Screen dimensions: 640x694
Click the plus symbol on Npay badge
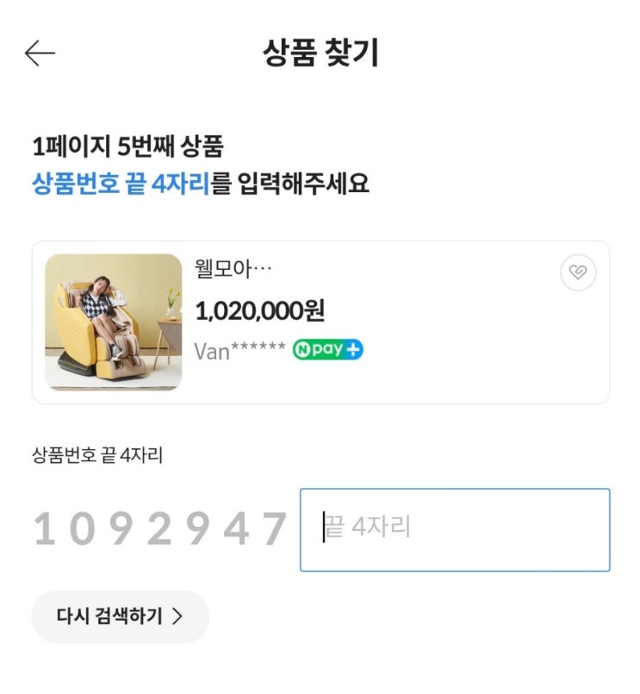point(353,350)
